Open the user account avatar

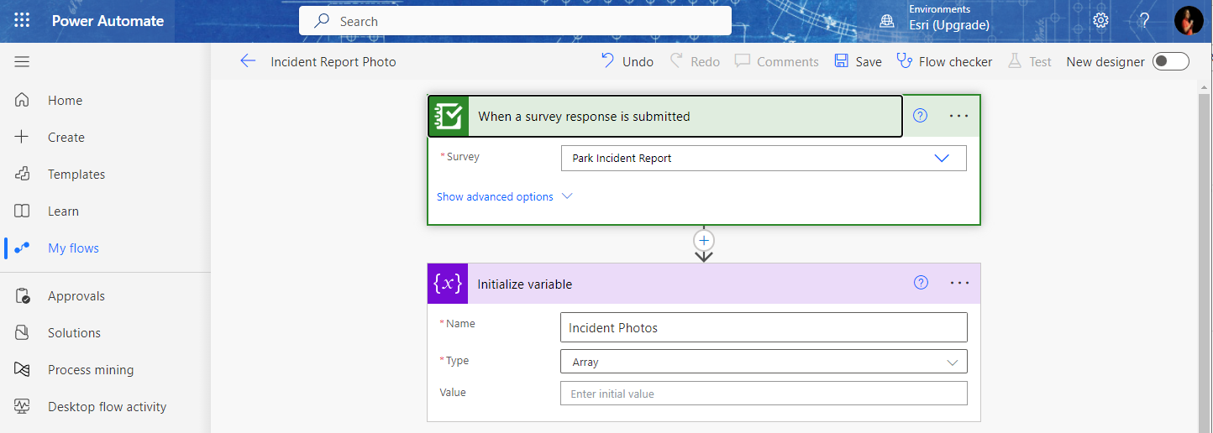[x=1189, y=21]
